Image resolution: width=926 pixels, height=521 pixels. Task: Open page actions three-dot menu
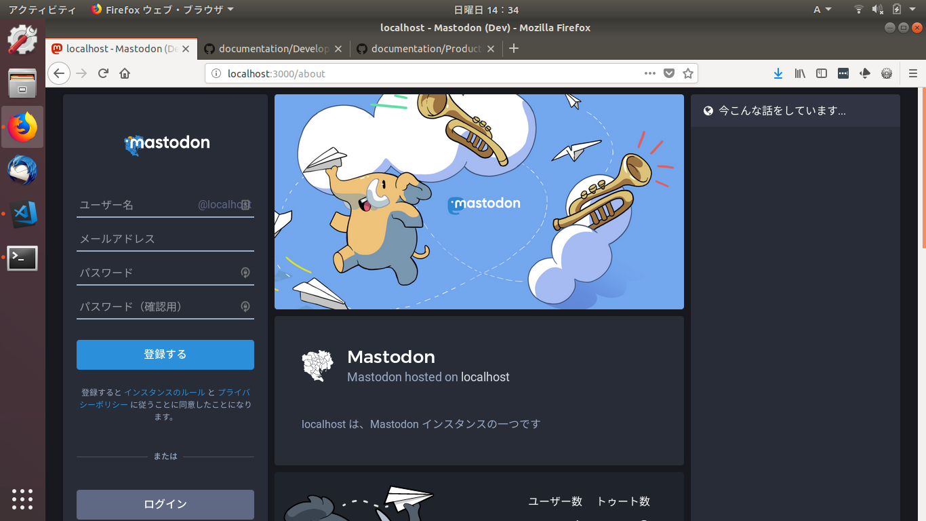[x=649, y=73]
